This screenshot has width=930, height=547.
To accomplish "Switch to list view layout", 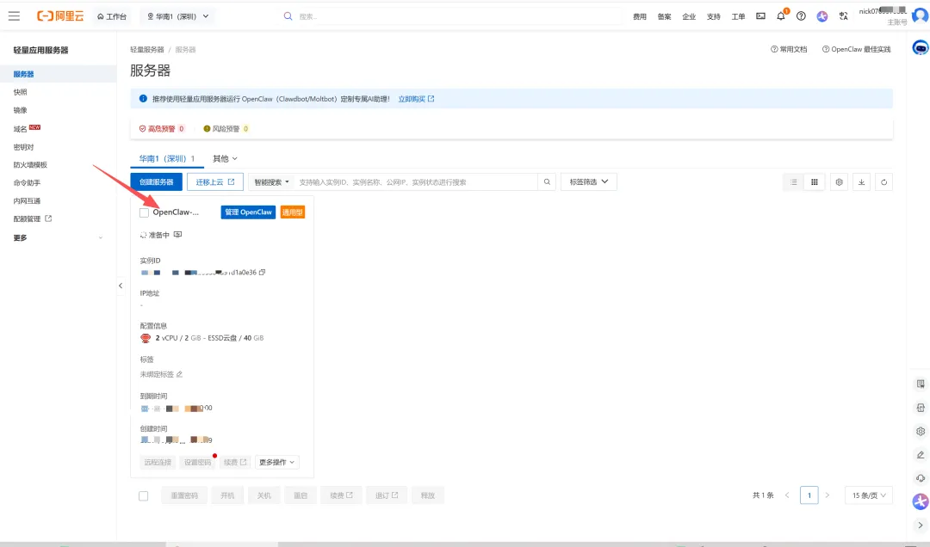I will pos(794,182).
